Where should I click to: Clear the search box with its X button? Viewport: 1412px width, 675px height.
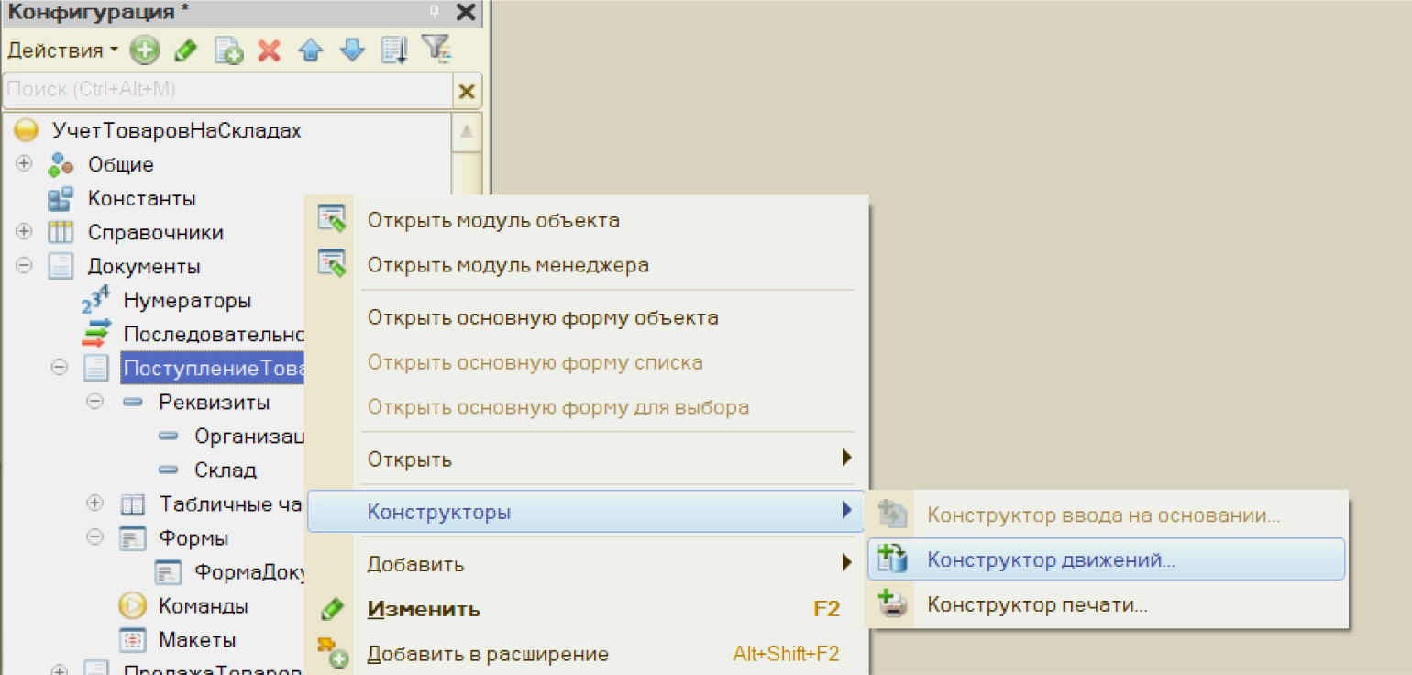tap(467, 90)
